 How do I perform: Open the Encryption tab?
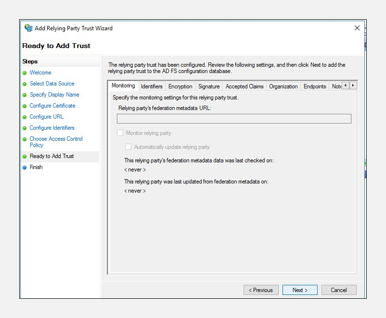coord(180,86)
